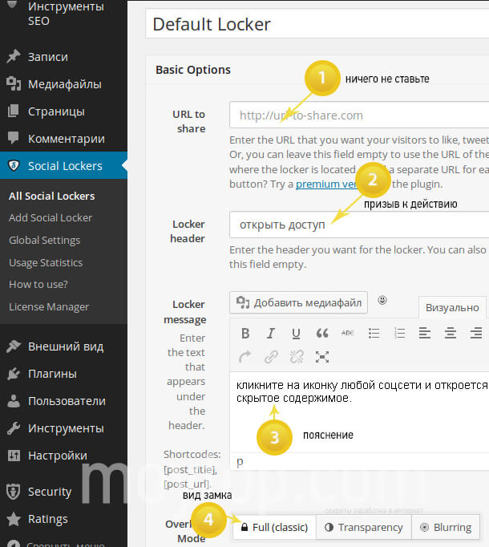Click the Страницы pages icon

pyautogui.click(x=14, y=111)
